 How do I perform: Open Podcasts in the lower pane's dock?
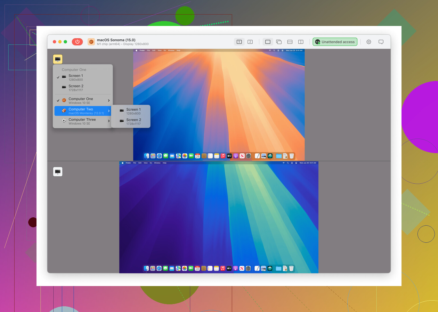coord(236,268)
